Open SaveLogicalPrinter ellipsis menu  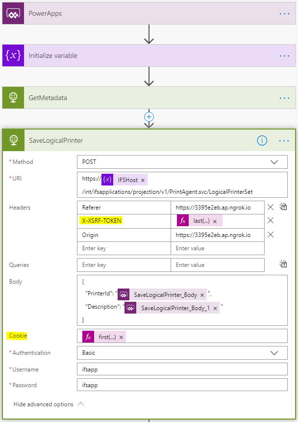[284, 140]
